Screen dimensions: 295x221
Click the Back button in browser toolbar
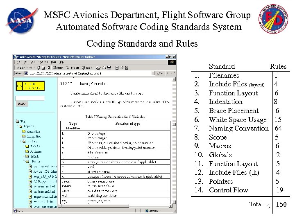(x=20, y=68)
